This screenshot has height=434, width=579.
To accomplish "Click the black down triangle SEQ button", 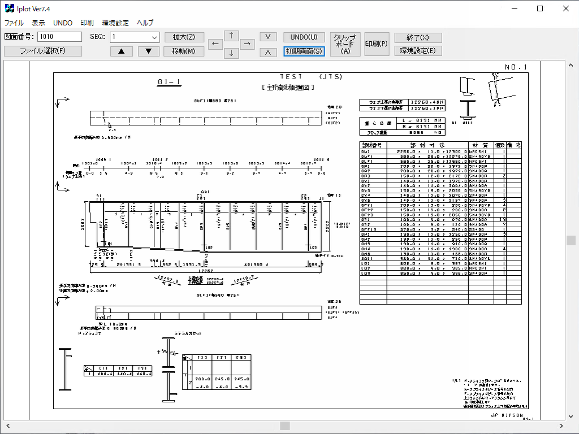I will [149, 51].
